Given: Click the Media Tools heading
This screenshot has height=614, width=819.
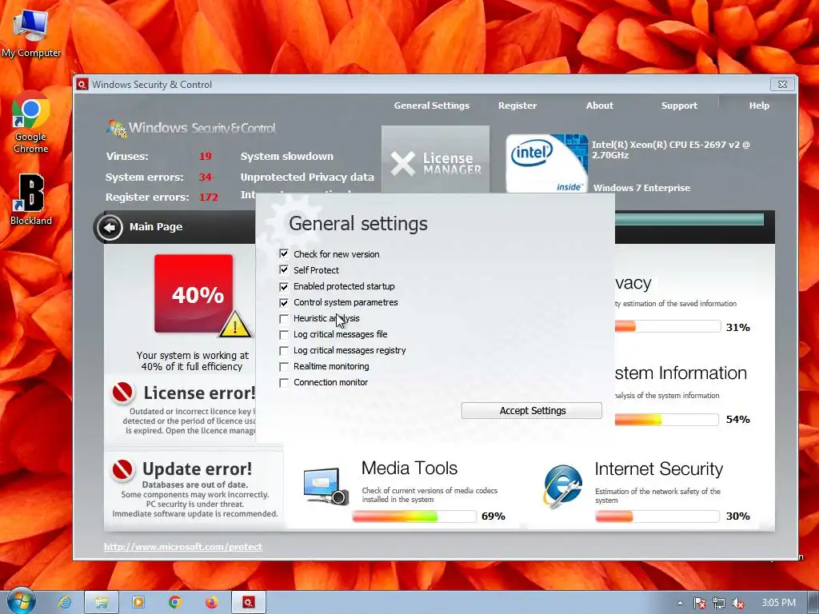Looking at the screenshot, I should pyautogui.click(x=409, y=468).
